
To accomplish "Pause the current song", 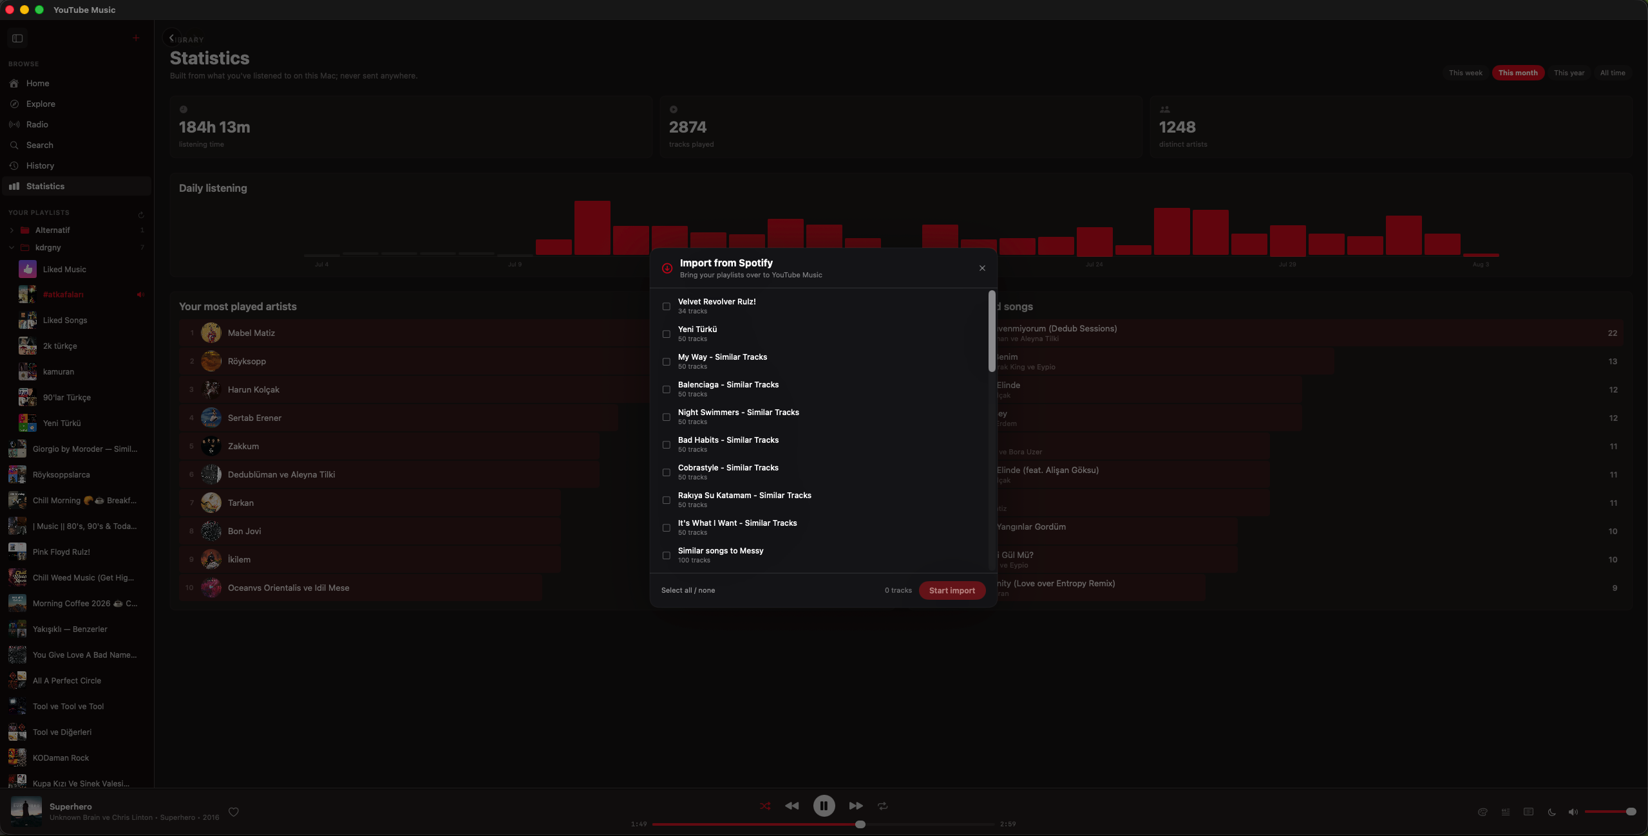I will 824,806.
